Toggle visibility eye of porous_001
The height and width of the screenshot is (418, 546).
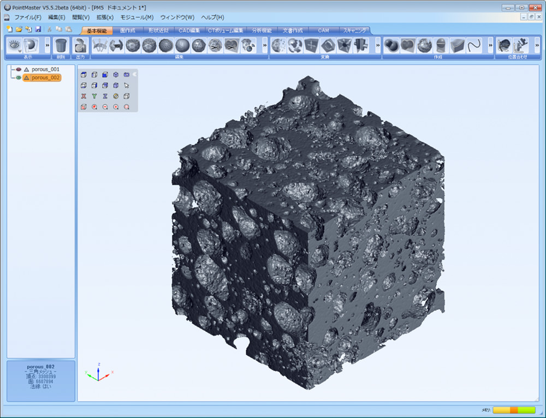[x=19, y=69]
